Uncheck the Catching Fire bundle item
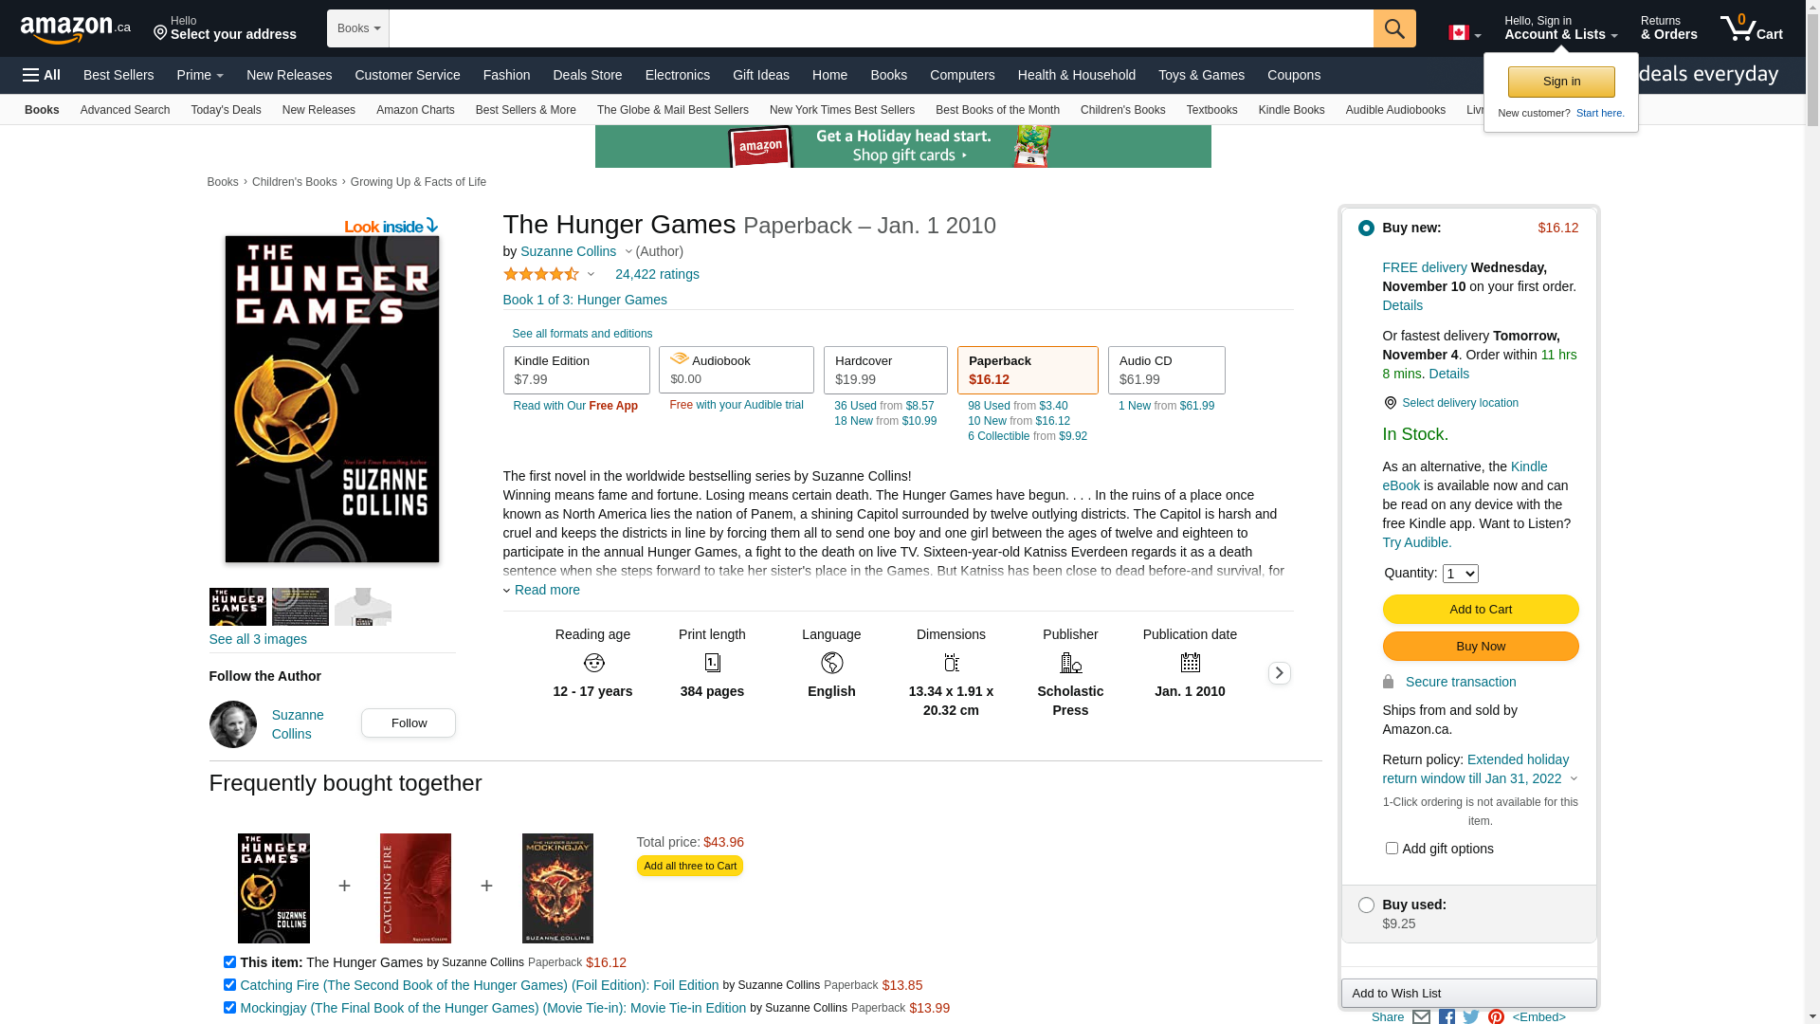 coord(229,984)
